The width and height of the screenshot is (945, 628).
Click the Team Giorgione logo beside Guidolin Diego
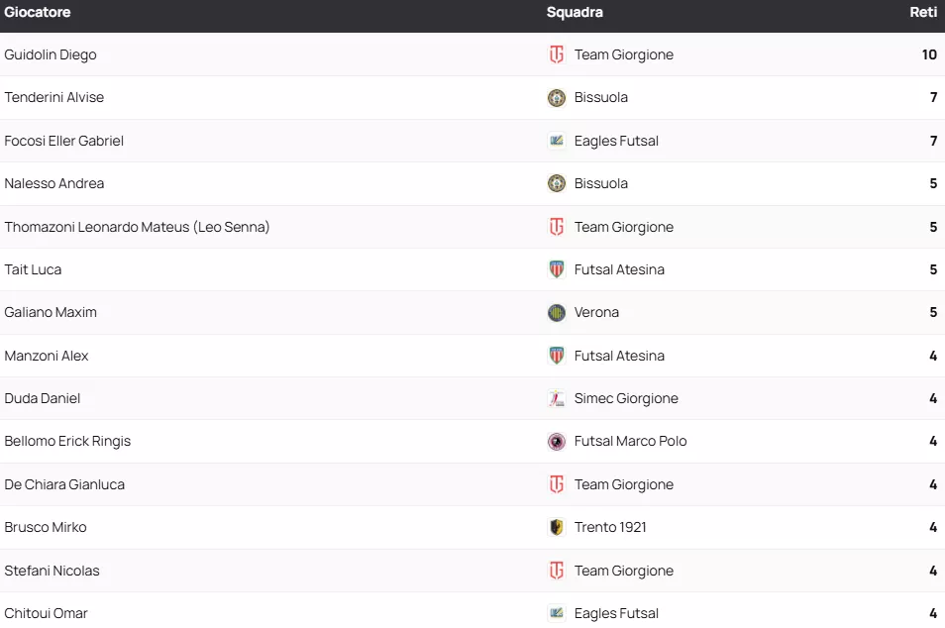coord(557,54)
